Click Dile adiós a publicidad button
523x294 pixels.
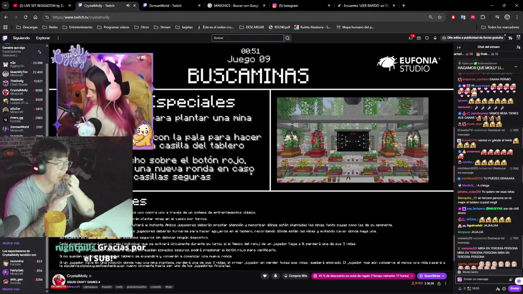point(472,38)
